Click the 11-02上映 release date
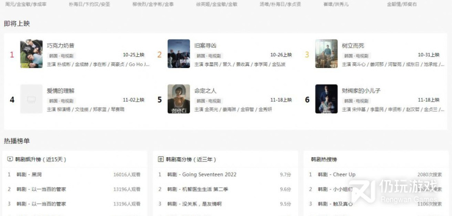The width and height of the screenshot is (452, 216). pyautogui.click(x=134, y=100)
